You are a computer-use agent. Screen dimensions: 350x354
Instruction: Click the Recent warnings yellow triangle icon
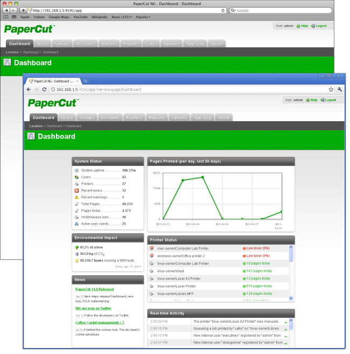(76, 197)
